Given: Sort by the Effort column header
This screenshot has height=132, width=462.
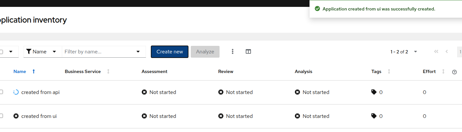Looking at the screenshot, I should pyautogui.click(x=429, y=71).
